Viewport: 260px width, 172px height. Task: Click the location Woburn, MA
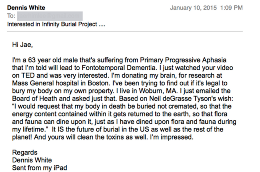click(x=158, y=91)
